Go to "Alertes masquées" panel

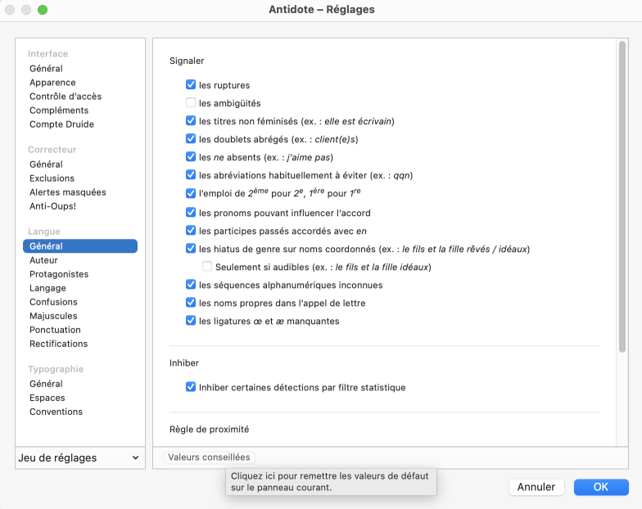coord(67,192)
